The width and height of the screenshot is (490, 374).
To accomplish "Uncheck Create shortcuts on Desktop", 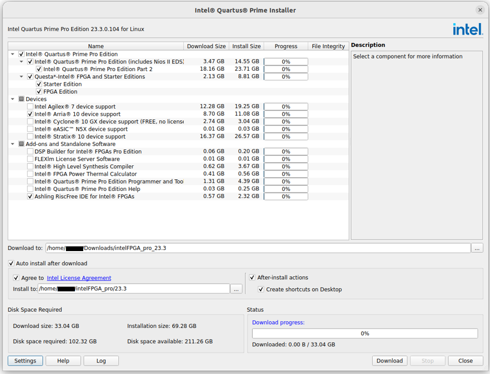I will pos(261,289).
